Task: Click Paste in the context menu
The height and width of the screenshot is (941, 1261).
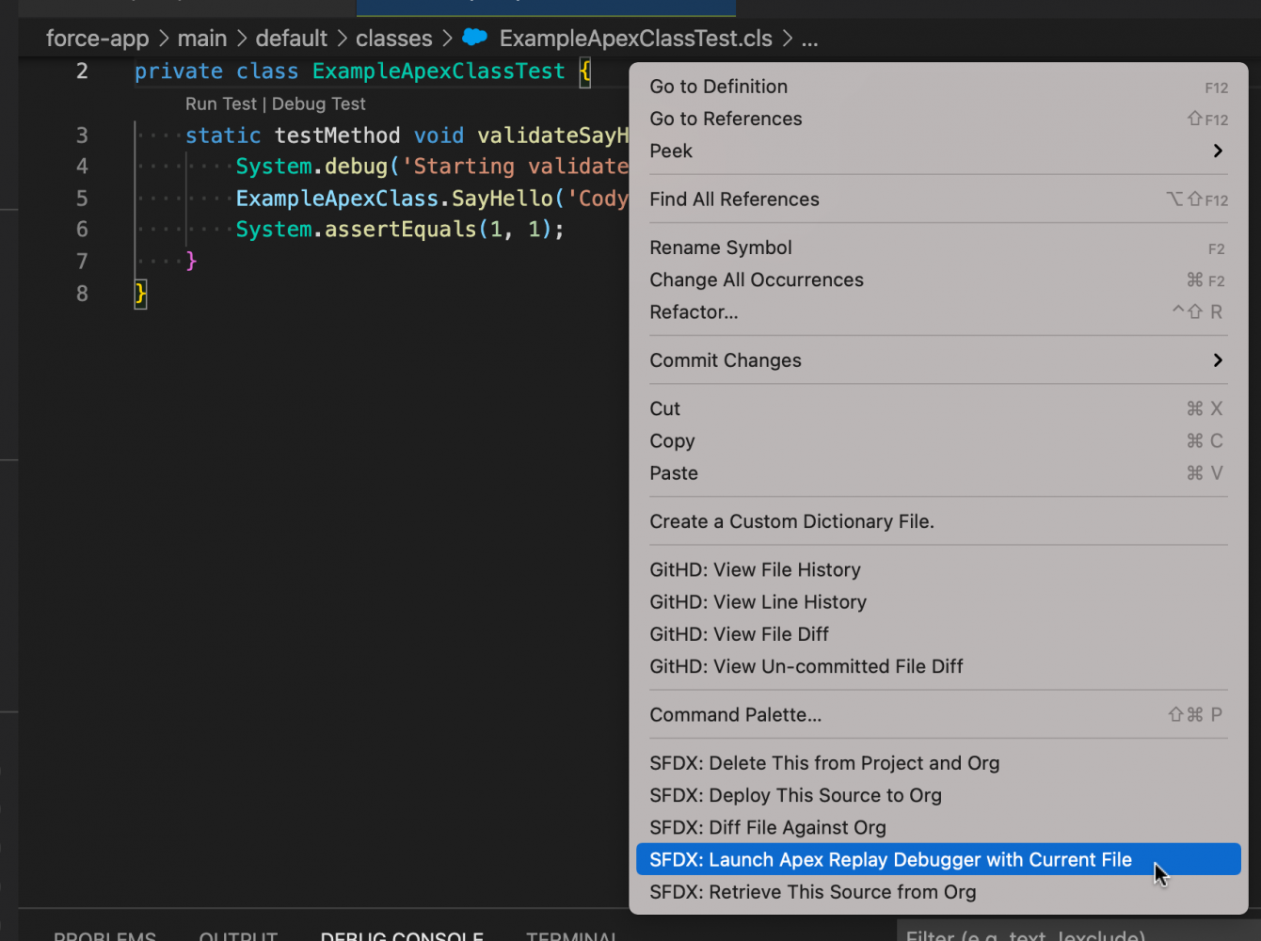Action: tap(938, 472)
